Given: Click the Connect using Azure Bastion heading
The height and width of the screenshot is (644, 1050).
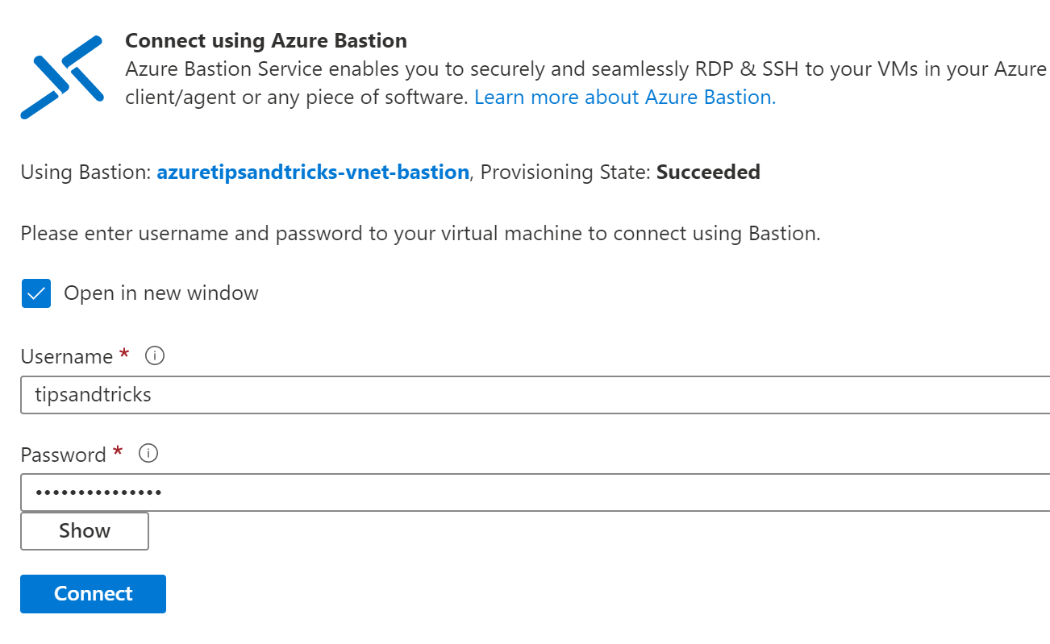Looking at the screenshot, I should 266,40.
